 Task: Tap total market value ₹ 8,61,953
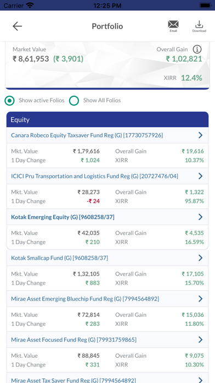pos(31,59)
